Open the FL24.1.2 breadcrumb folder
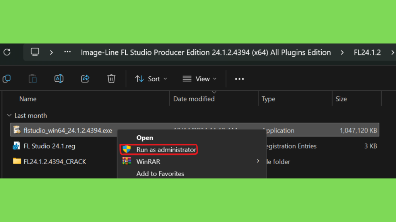This screenshot has height=222, width=396. (367, 52)
